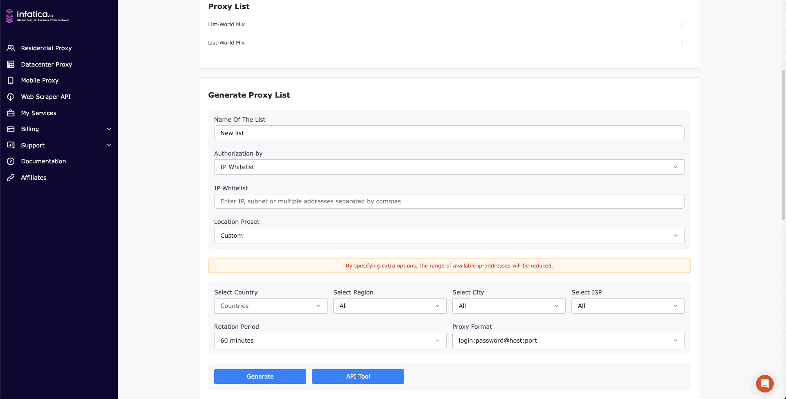Open Residential Proxy page

(x=46, y=48)
